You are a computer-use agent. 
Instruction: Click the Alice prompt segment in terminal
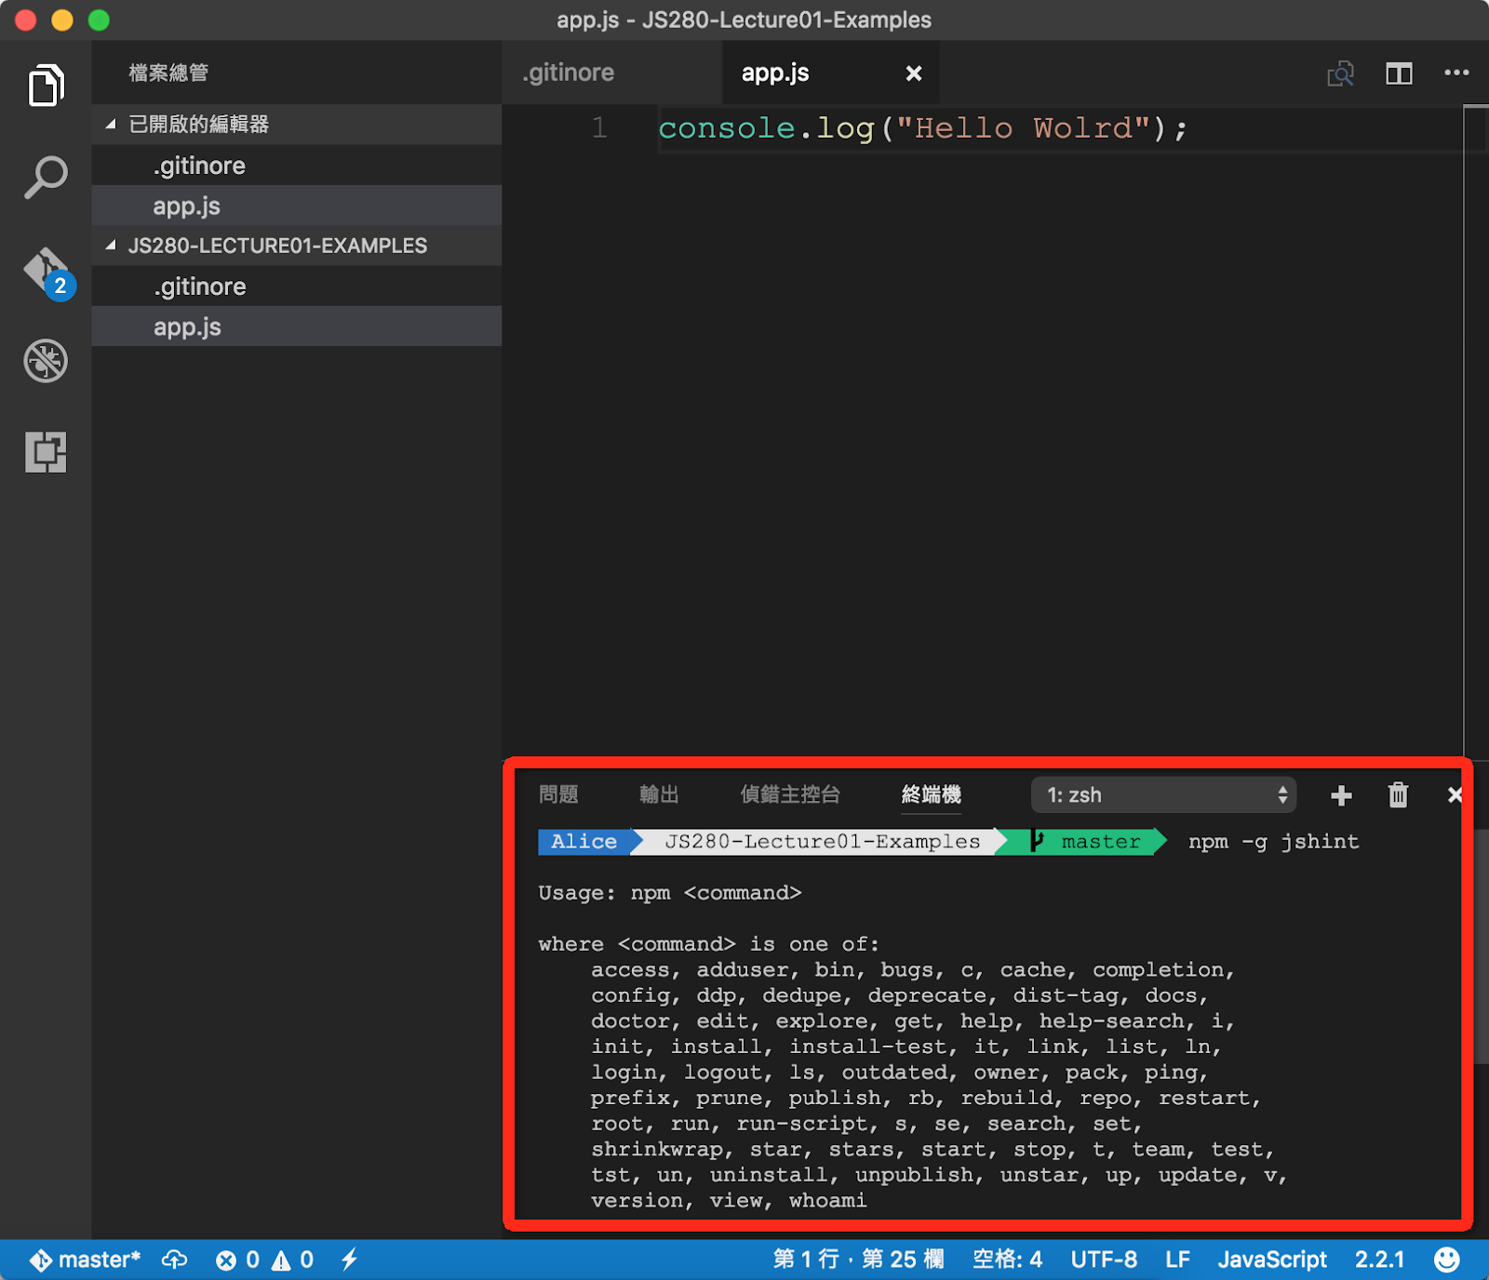click(x=584, y=842)
